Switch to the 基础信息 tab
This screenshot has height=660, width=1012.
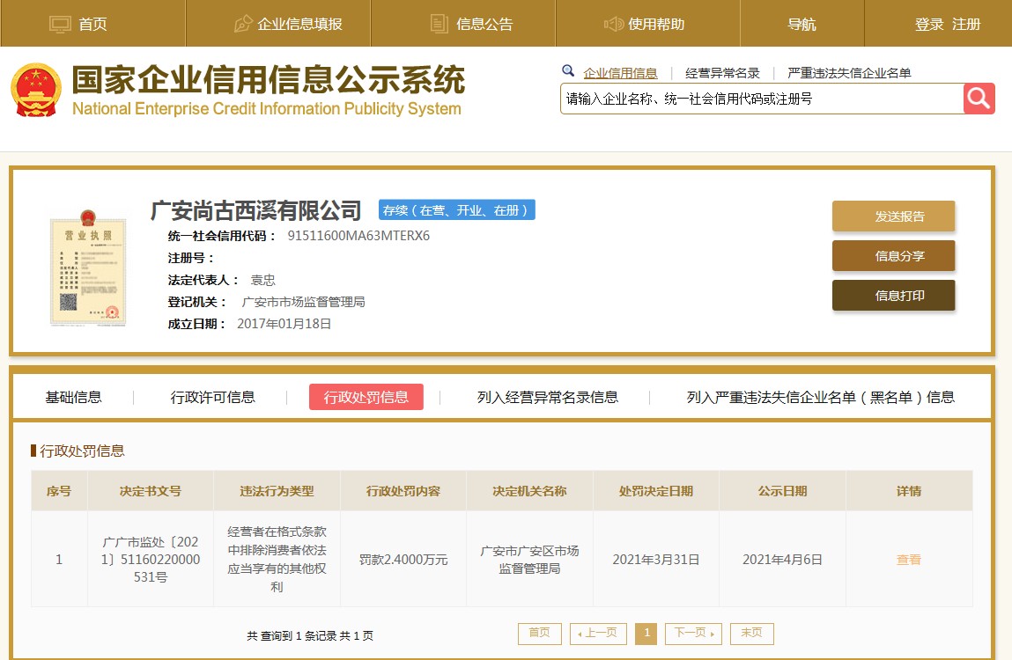coord(73,397)
